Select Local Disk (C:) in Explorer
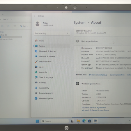This screenshot has width=131, height=131. pos(3,35)
